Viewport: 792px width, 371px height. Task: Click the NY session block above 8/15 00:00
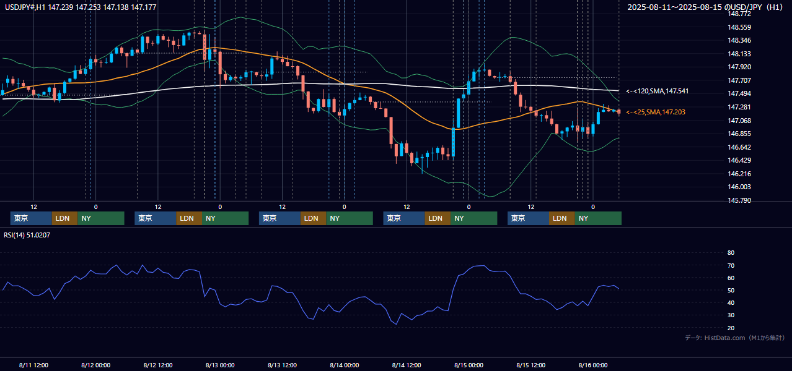click(473, 218)
